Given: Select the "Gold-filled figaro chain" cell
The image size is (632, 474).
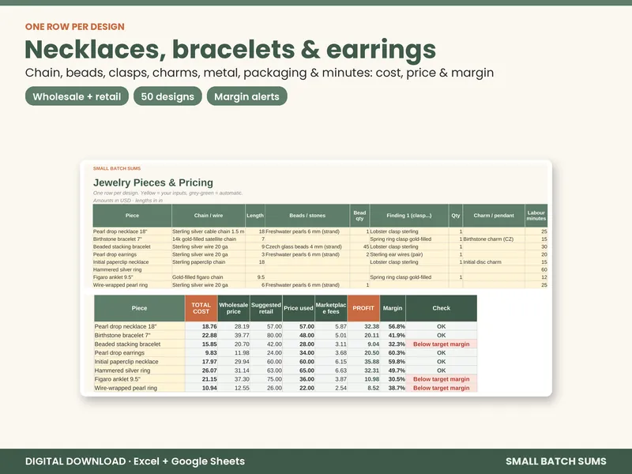Looking at the screenshot, I should pos(209,277).
